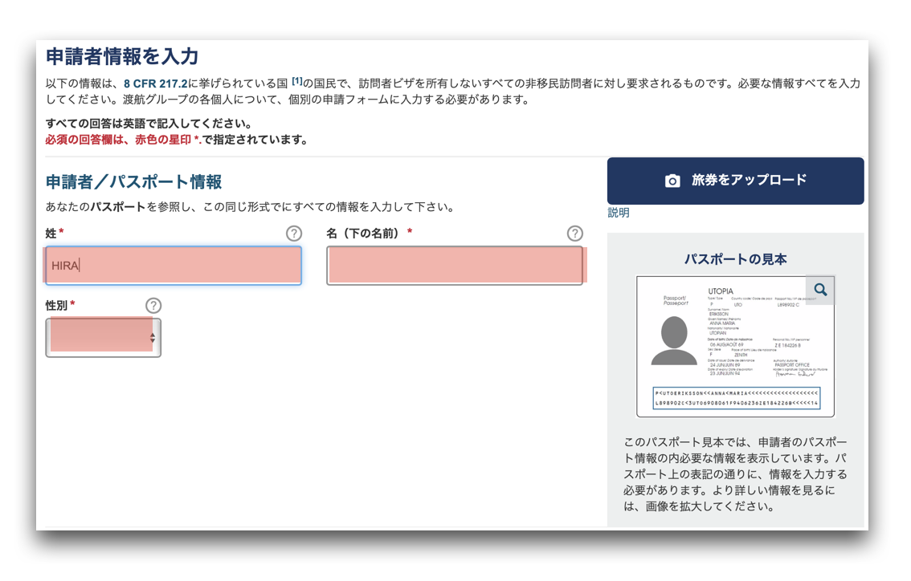Click the camera icon in the upload button

point(672,181)
